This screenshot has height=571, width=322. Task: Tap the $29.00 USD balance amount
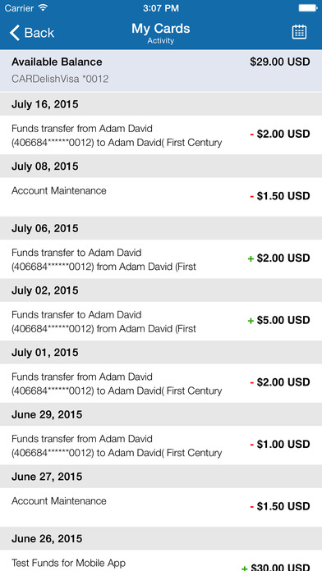tap(280, 62)
